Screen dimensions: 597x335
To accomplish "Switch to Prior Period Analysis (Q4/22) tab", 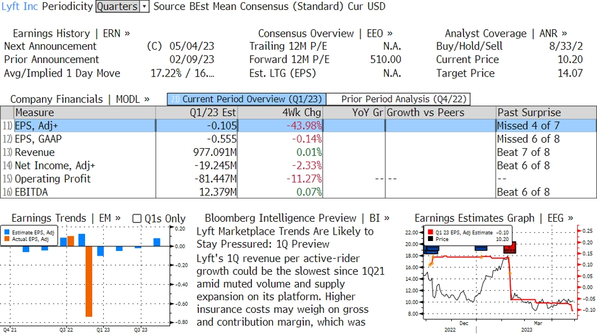I will (398, 99).
